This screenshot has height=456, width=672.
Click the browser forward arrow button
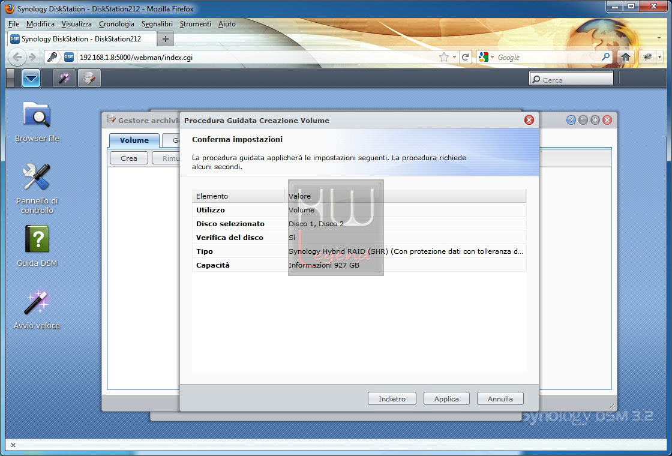click(32, 57)
